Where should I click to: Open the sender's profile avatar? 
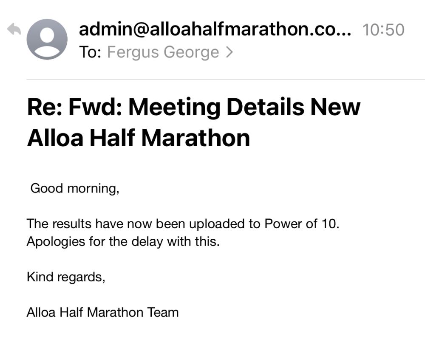47,39
